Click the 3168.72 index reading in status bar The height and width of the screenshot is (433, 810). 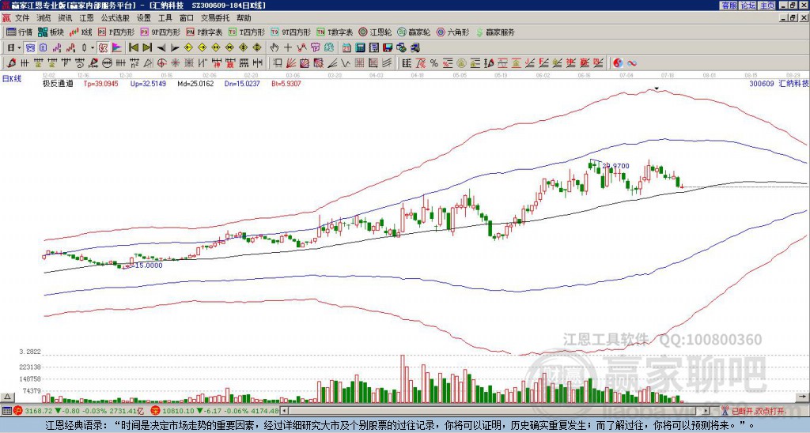[x=39, y=412]
